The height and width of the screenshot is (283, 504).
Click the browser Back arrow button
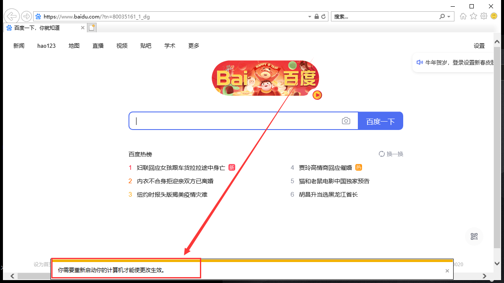click(12, 16)
